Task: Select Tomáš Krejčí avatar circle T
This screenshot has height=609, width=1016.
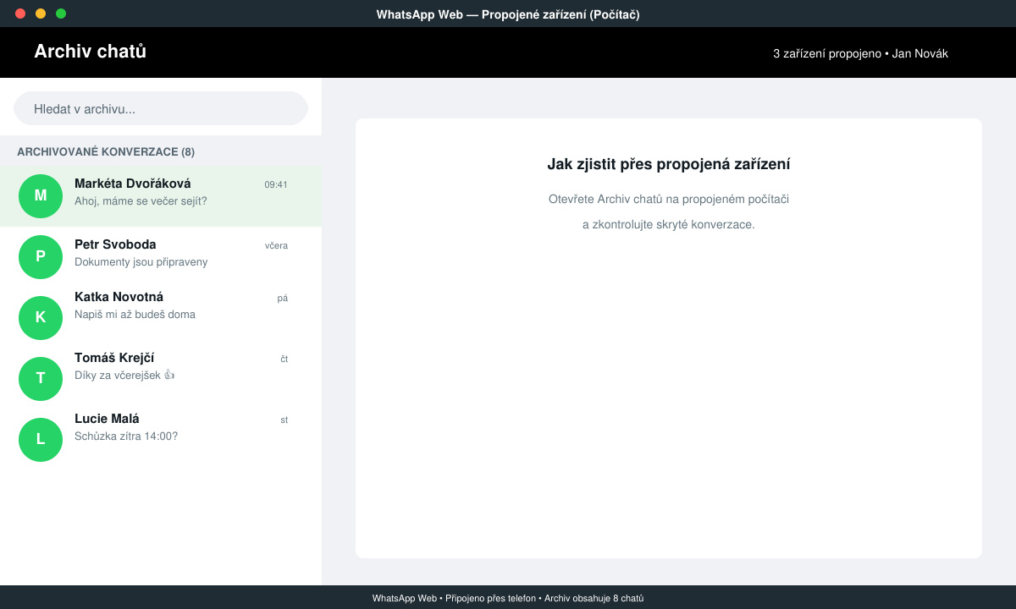Action: tap(41, 379)
